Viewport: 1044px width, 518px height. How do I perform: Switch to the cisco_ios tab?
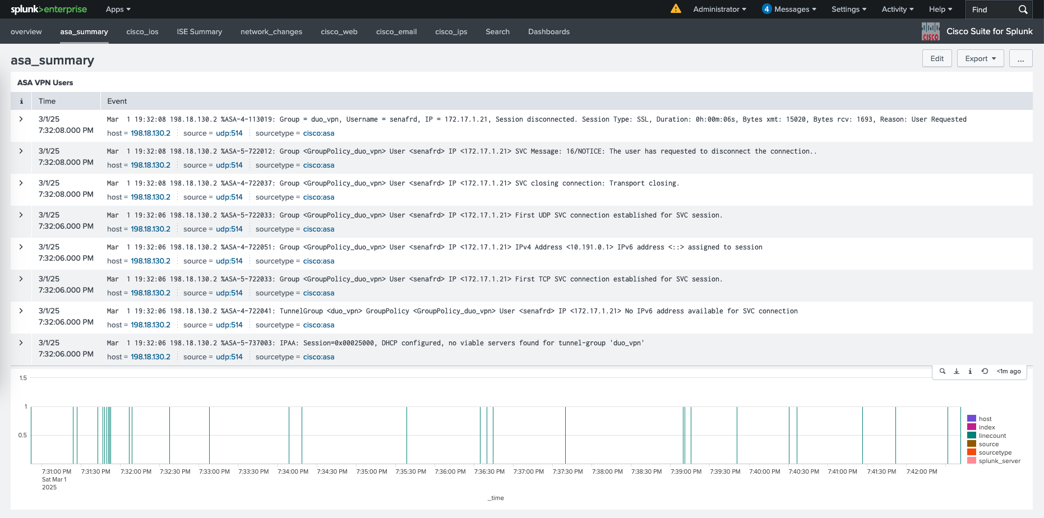click(x=142, y=31)
